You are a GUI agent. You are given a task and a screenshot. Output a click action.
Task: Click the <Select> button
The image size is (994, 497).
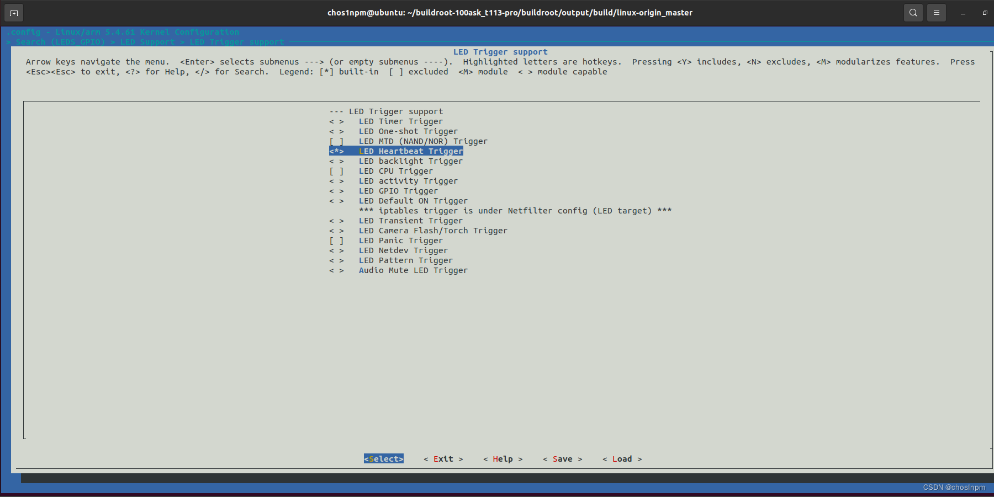[383, 458]
